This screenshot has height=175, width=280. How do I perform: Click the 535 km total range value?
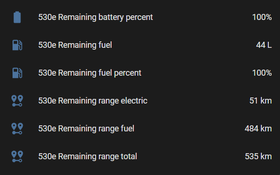tap(258, 156)
